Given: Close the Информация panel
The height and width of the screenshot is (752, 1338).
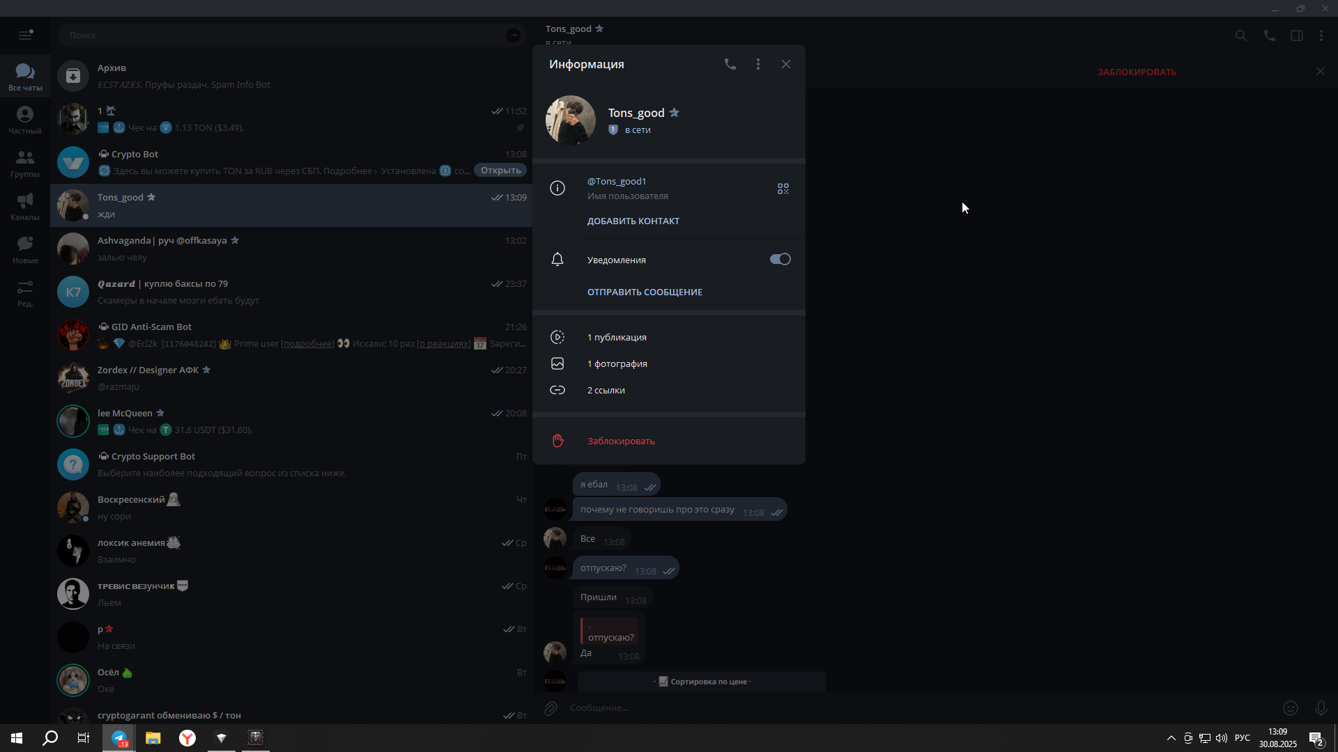Looking at the screenshot, I should click(786, 64).
